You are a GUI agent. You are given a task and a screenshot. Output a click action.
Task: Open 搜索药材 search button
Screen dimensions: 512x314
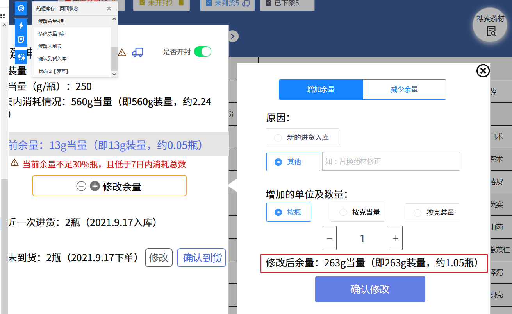click(x=491, y=25)
